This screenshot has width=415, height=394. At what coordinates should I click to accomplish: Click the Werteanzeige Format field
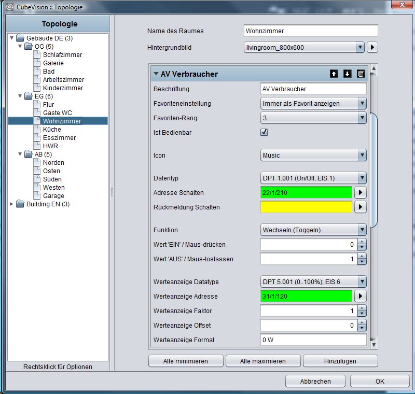pyautogui.click(x=313, y=340)
